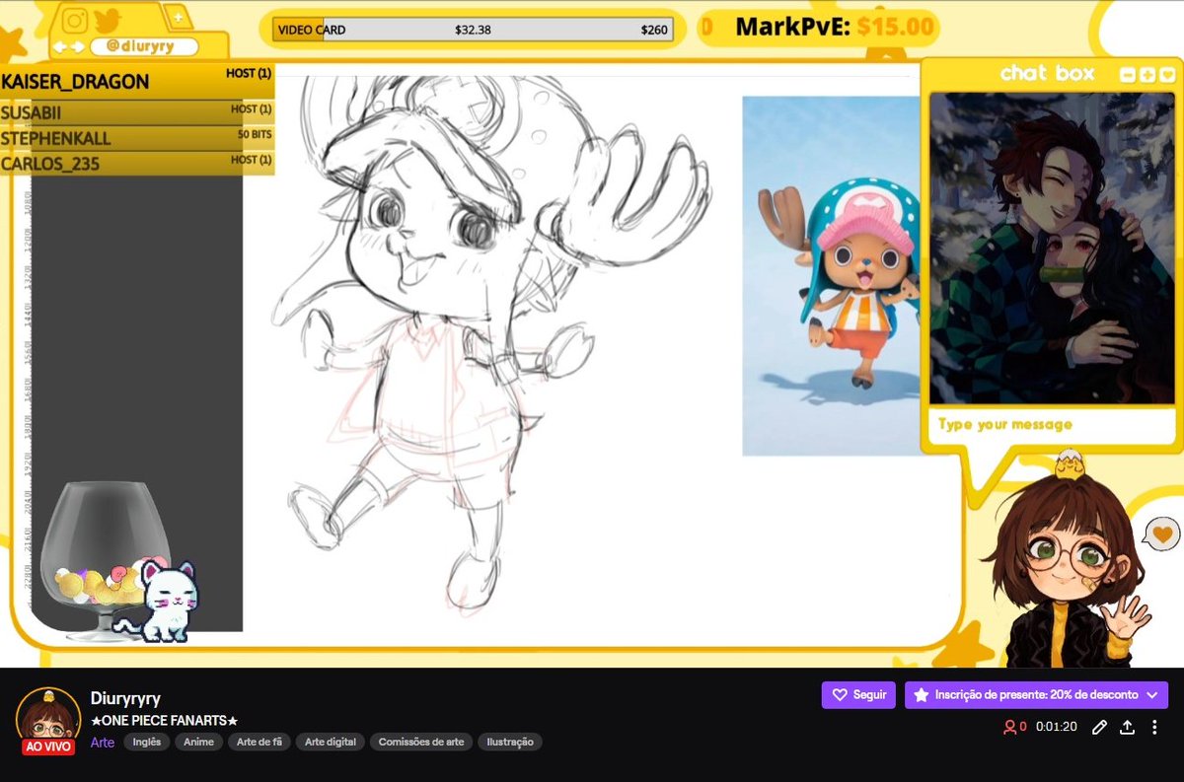The image size is (1184, 782).
Task: Click the share upload icon
Action: click(x=1128, y=727)
